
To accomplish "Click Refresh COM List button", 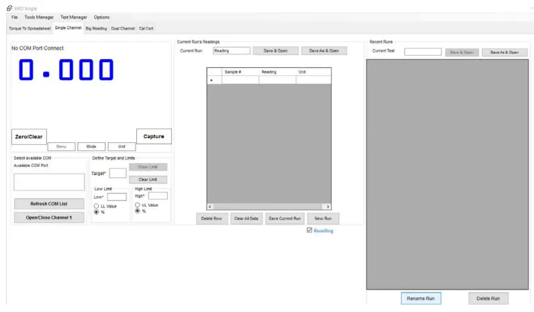I will (x=49, y=204).
